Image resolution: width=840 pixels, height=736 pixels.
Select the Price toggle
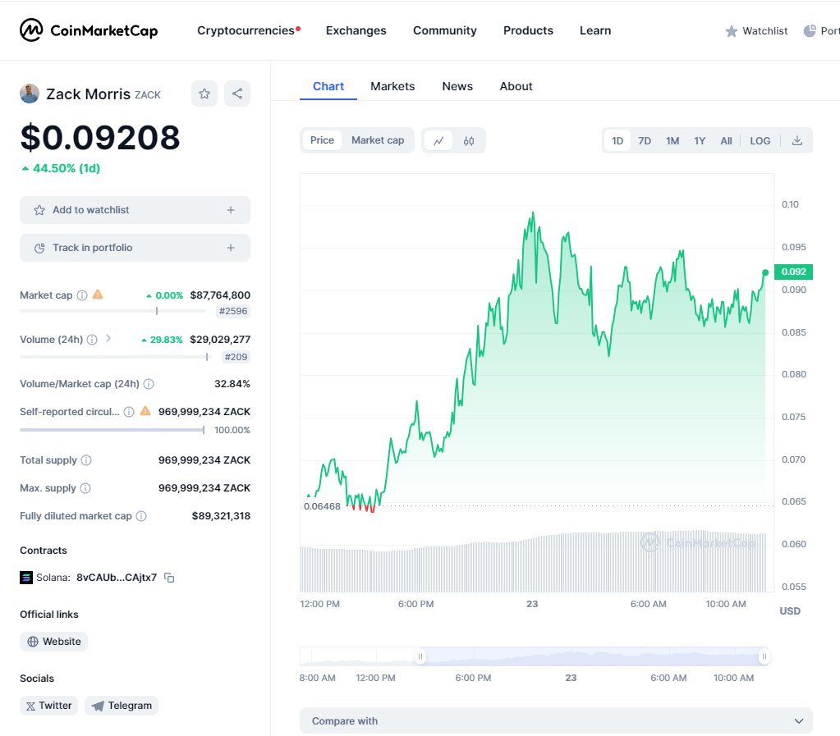[x=322, y=140]
